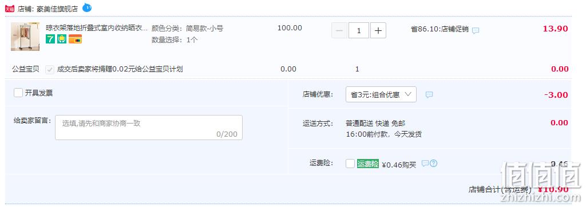The image size is (586, 207).
Task: Click the green 7-day return icon
Action: pyautogui.click(x=50, y=39)
